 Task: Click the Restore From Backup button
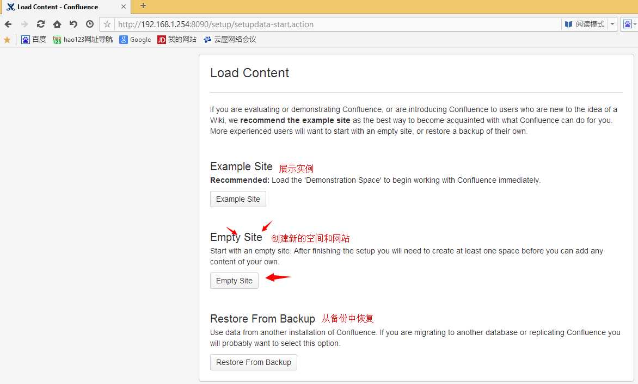click(x=254, y=362)
